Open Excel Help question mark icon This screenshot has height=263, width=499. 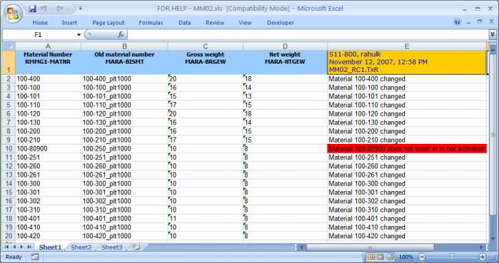(457, 22)
